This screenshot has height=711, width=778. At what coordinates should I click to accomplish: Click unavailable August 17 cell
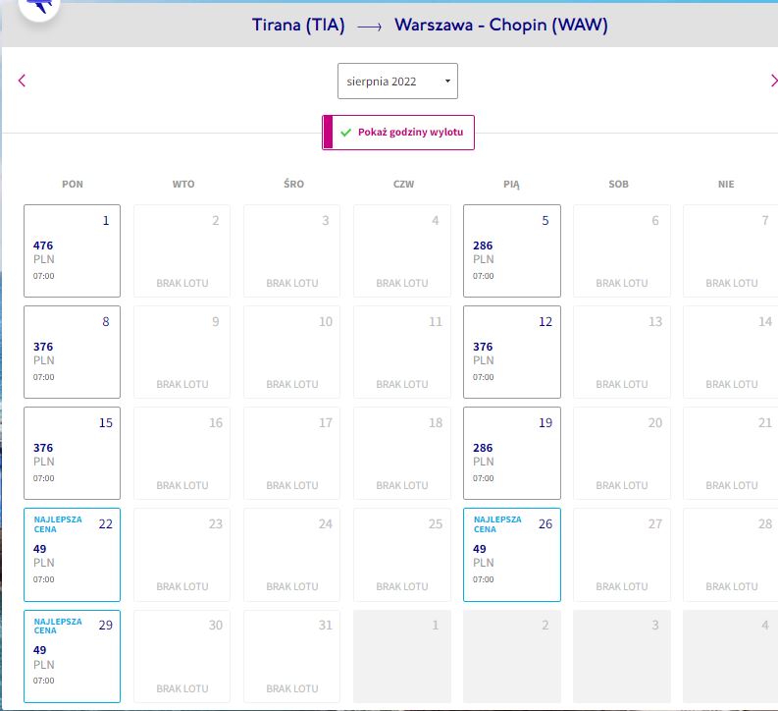[291, 454]
